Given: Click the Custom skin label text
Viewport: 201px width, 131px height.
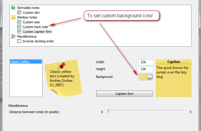Looking at the screenshot, I should [31, 13].
